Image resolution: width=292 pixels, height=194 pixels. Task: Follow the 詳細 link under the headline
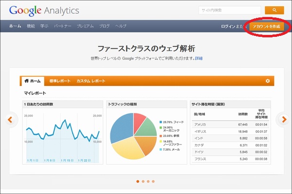coord(199,59)
